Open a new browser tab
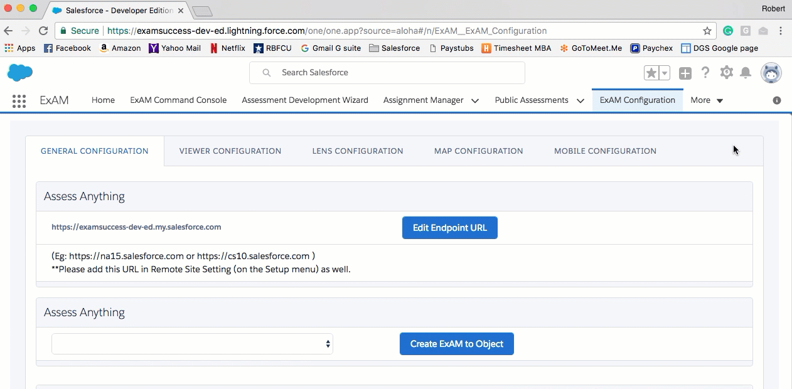The width and height of the screenshot is (792, 389). tap(202, 11)
